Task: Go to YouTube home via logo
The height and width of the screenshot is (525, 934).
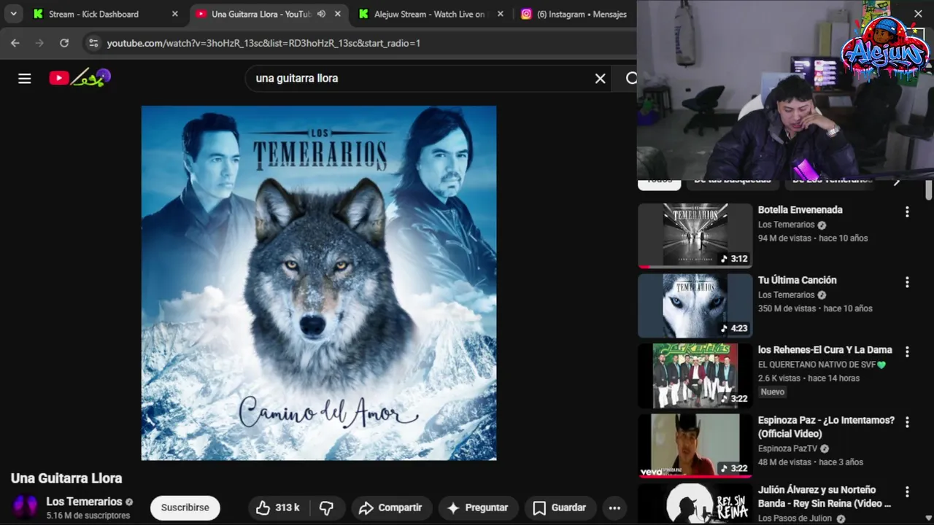Action: pyautogui.click(x=80, y=77)
